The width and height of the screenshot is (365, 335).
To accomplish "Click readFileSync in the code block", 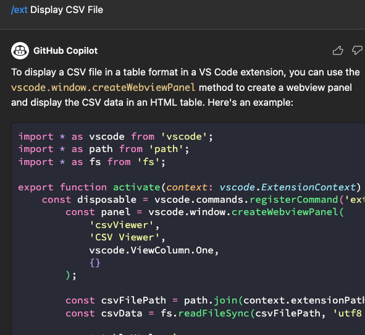I will click(214, 313).
